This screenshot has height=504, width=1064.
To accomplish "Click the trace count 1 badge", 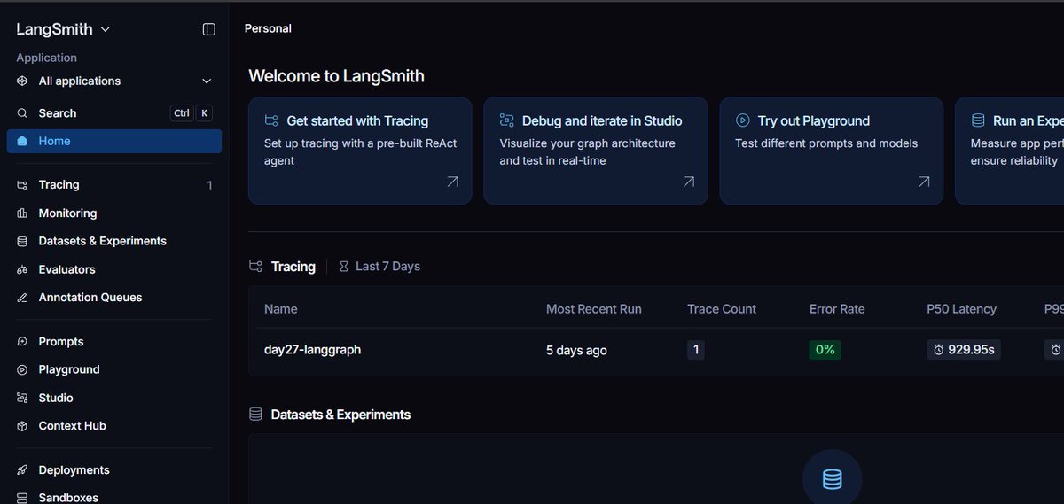I will pos(696,350).
